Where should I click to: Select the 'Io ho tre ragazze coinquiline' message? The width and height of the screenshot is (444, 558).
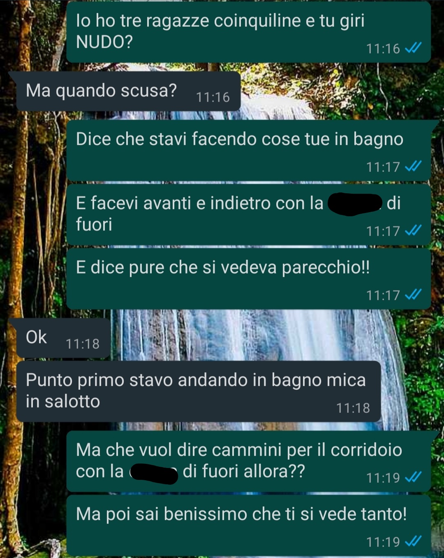249,32
